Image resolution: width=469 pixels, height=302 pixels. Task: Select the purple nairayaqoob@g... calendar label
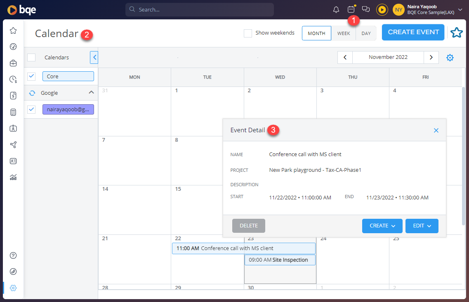(x=68, y=110)
